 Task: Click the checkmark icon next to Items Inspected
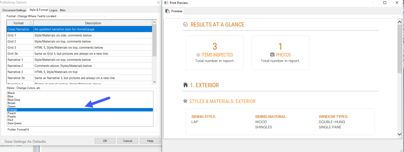[x=198, y=55]
